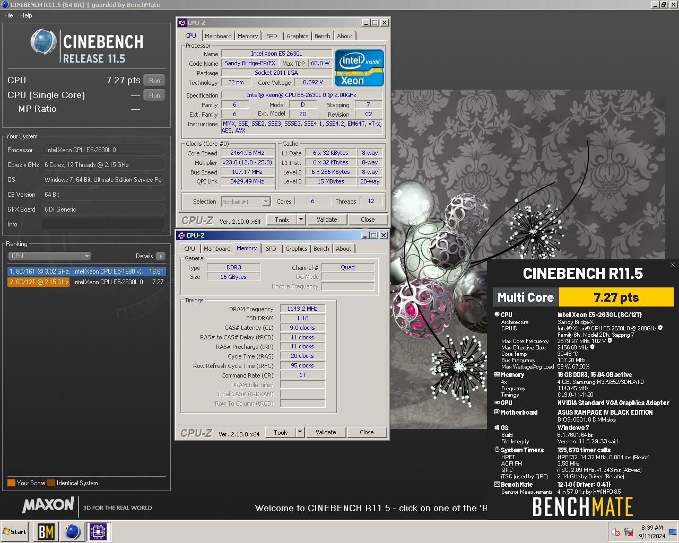Click Validate in the lower CPU-Z window
Image resolution: width=679 pixels, height=543 pixels.
click(326, 432)
